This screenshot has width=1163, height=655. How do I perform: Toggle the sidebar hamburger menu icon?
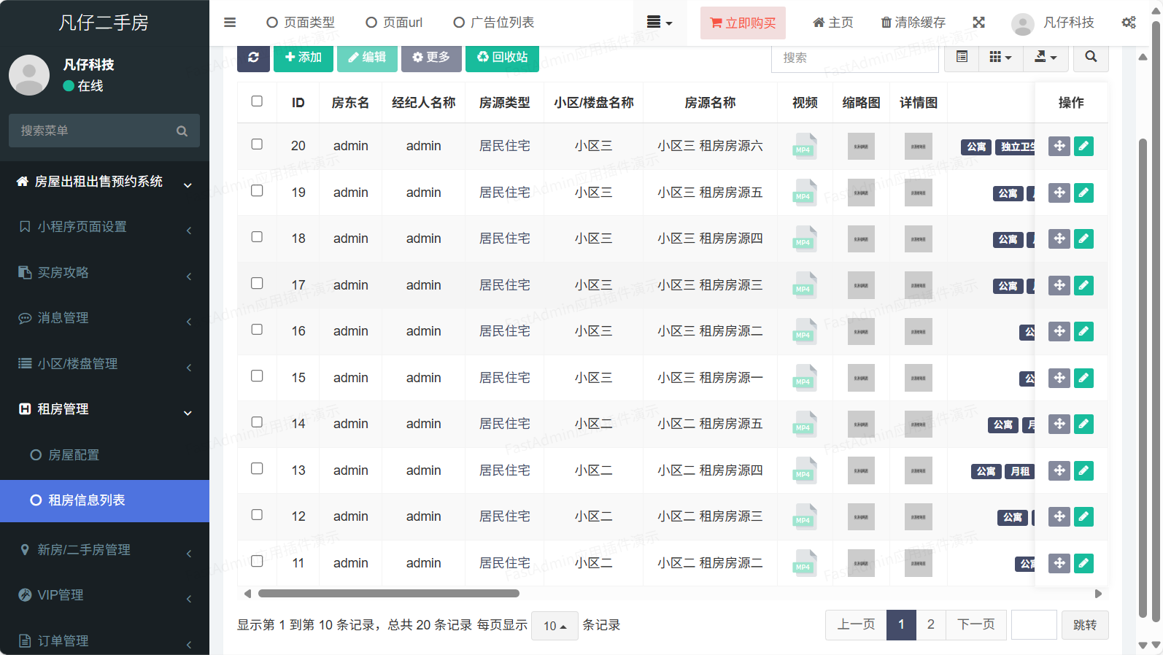click(230, 23)
